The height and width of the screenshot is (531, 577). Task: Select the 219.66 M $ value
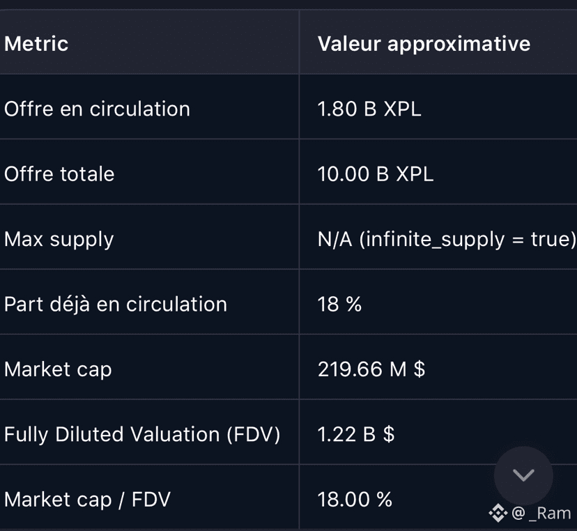coord(371,369)
